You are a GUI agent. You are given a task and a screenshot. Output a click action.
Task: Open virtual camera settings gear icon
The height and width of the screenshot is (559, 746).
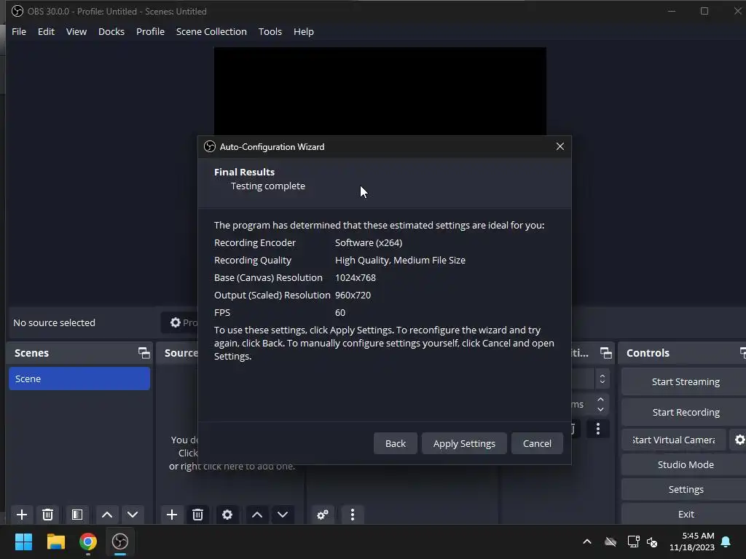pos(739,440)
